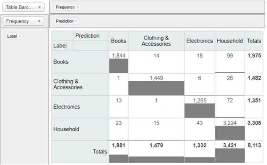Open the Table Barchart renderer dropdown

tap(24, 7)
